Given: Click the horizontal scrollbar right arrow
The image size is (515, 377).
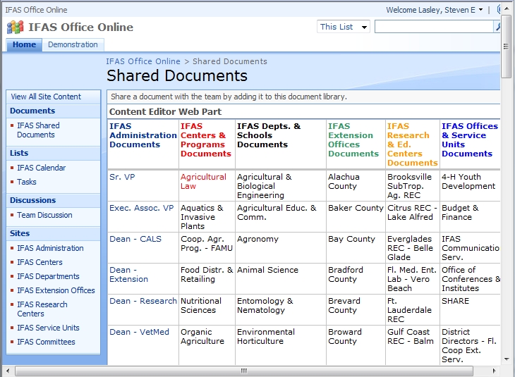Looking at the screenshot, I should pyautogui.click(x=495, y=371).
